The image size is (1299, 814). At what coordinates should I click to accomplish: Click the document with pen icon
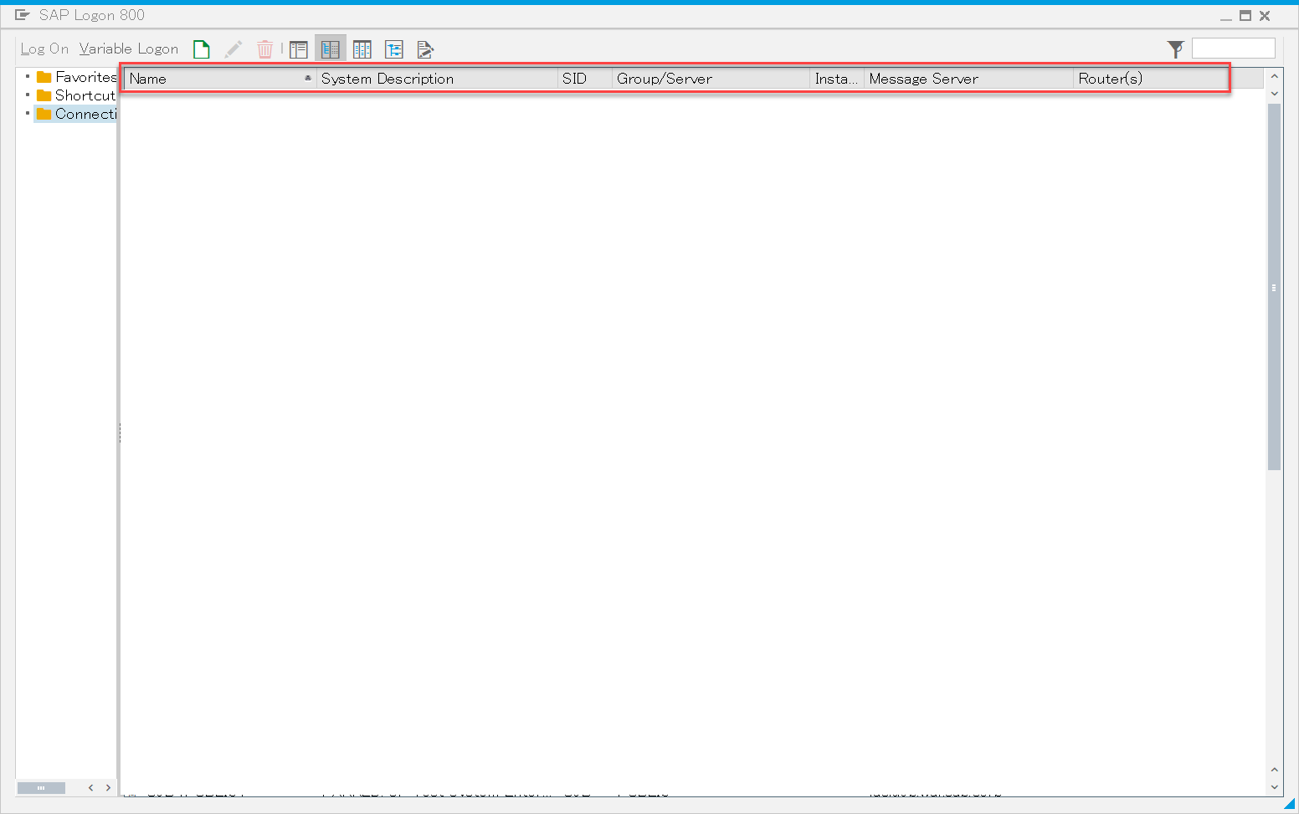point(425,49)
